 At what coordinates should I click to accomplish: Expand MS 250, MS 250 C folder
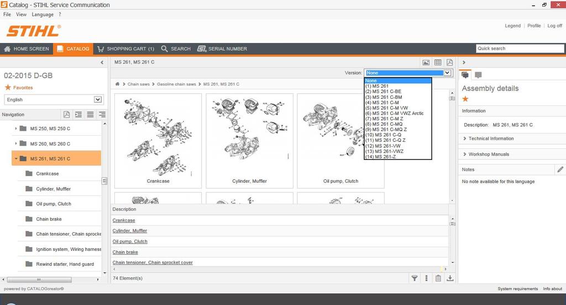[16, 128]
